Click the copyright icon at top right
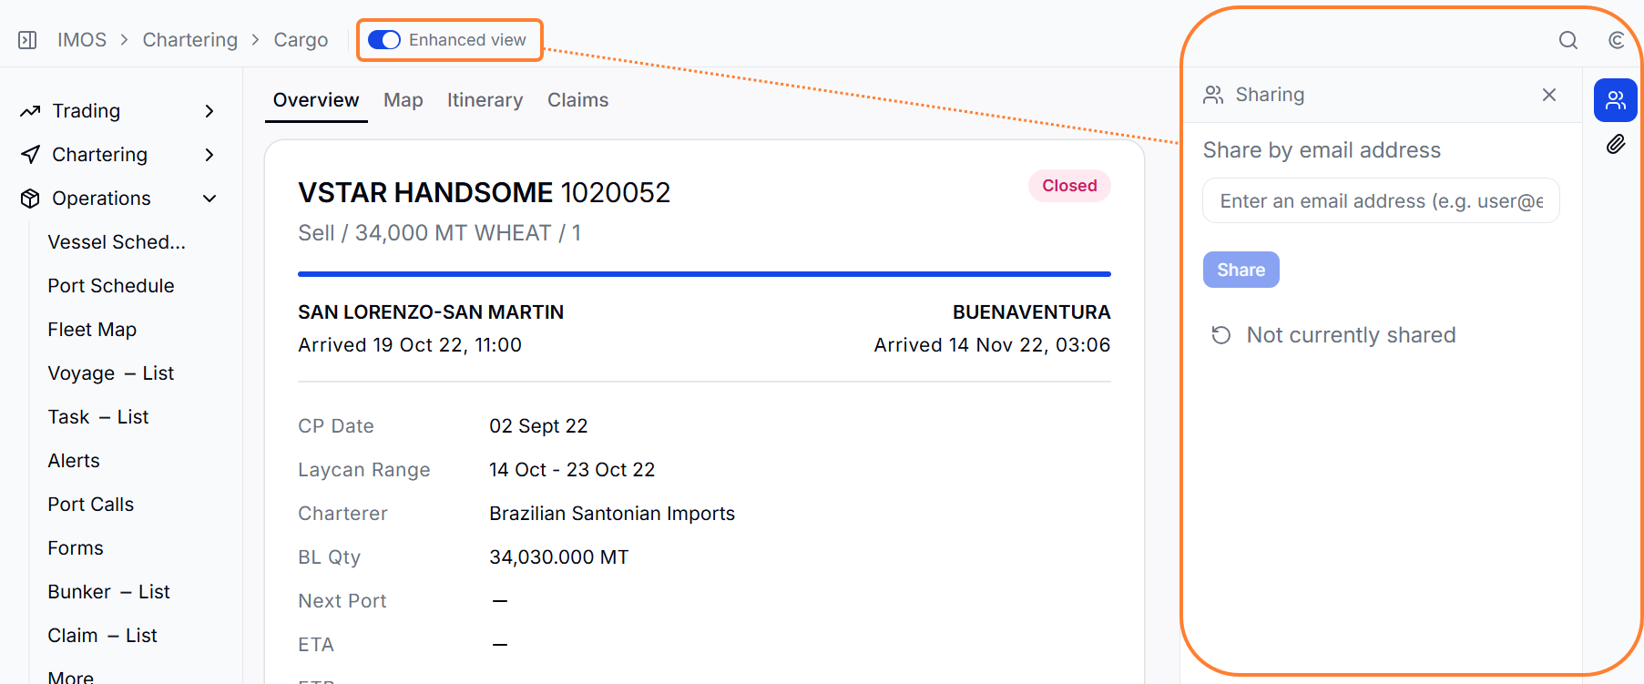Screen dimensions: 1644x684 tap(1616, 40)
